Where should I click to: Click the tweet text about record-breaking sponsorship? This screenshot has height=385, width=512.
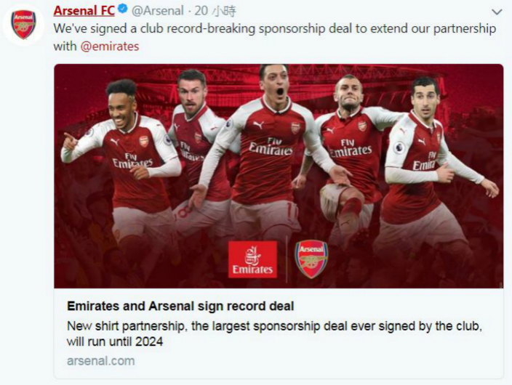[275, 37]
